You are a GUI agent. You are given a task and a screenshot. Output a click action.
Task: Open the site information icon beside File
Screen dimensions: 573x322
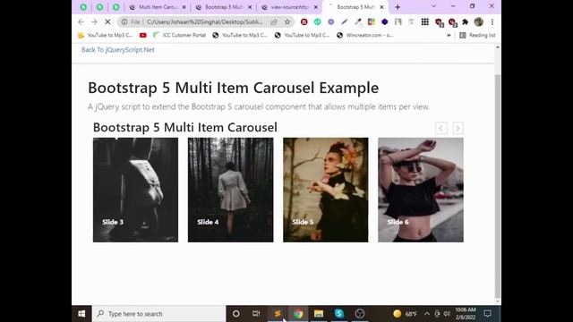pos(124,21)
